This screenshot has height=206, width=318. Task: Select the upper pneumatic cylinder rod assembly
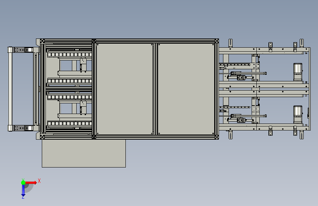248,73
